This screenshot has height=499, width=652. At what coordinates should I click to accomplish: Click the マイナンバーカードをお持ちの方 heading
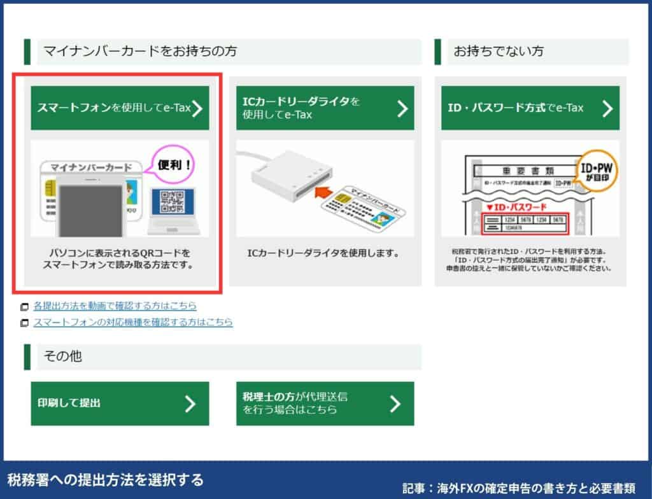pyautogui.click(x=139, y=51)
